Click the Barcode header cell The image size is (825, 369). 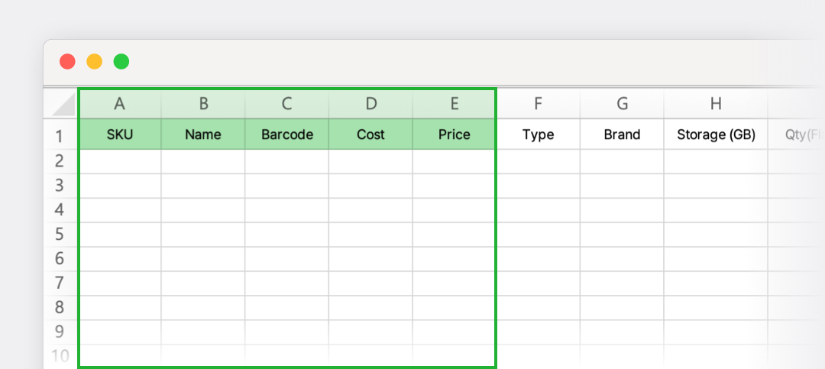[x=286, y=134]
